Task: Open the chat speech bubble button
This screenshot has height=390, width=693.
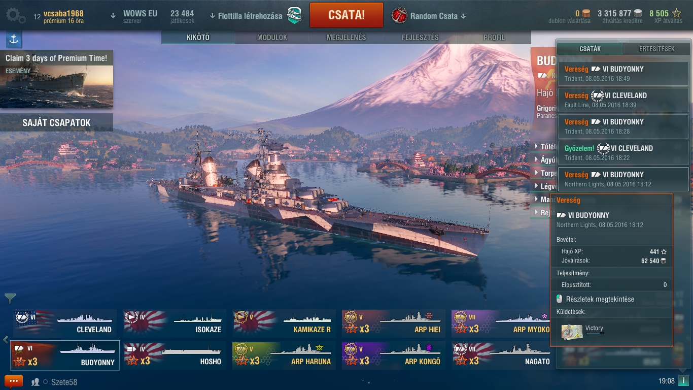Action: coord(14,381)
